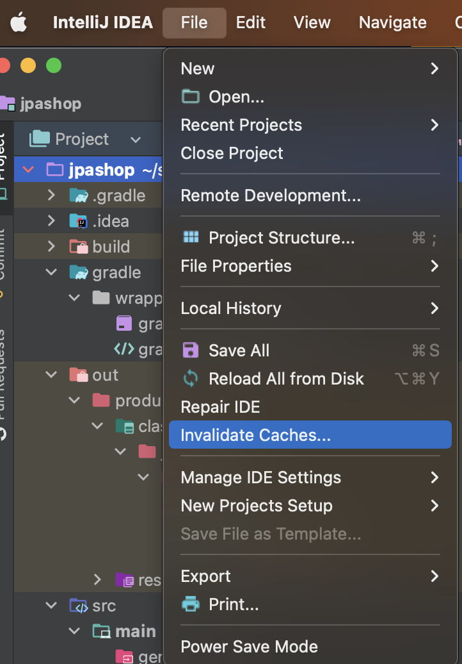Expand the File Properties arrow

point(434,266)
